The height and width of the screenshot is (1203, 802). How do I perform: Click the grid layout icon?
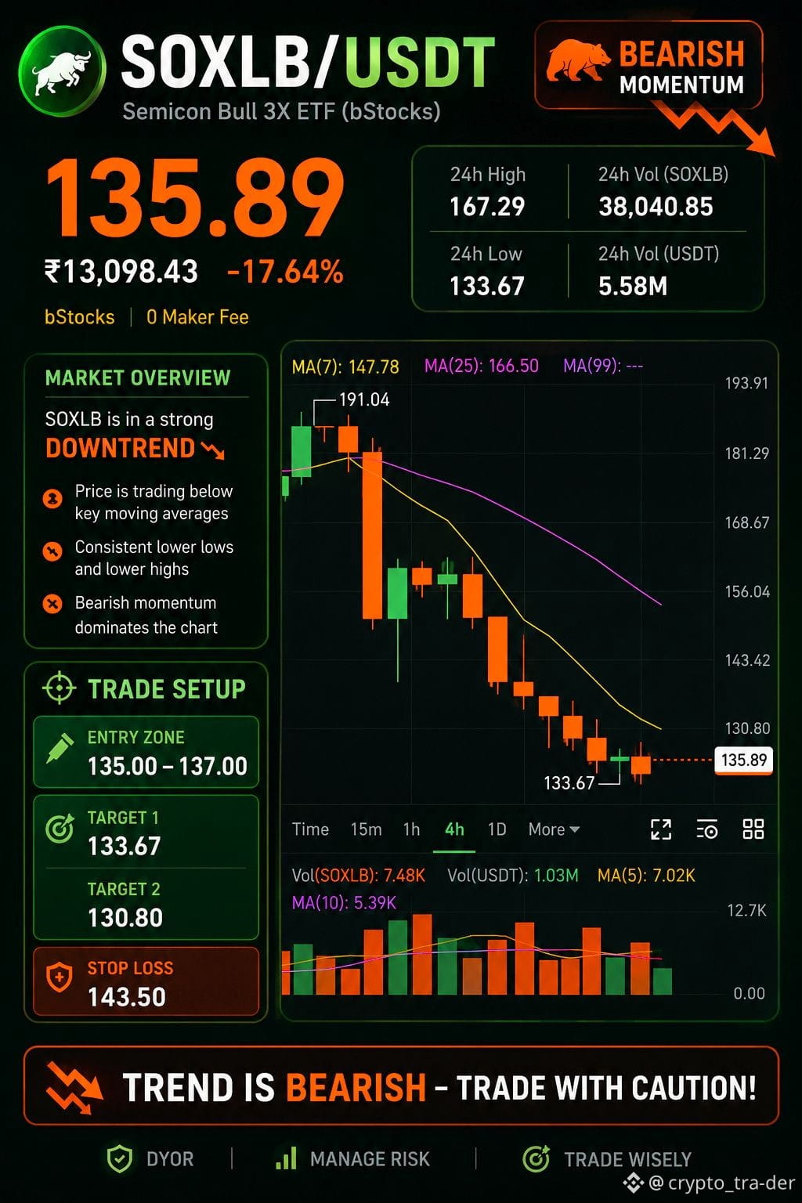click(x=753, y=829)
